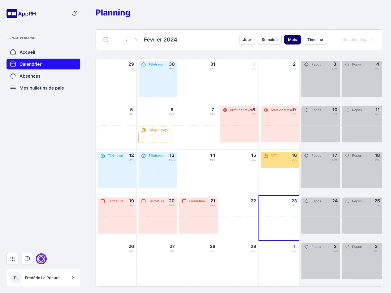The height and width of the screenshot is (293, 391).
Task: Switch to the Timeline view
Action: pos(315,40)
